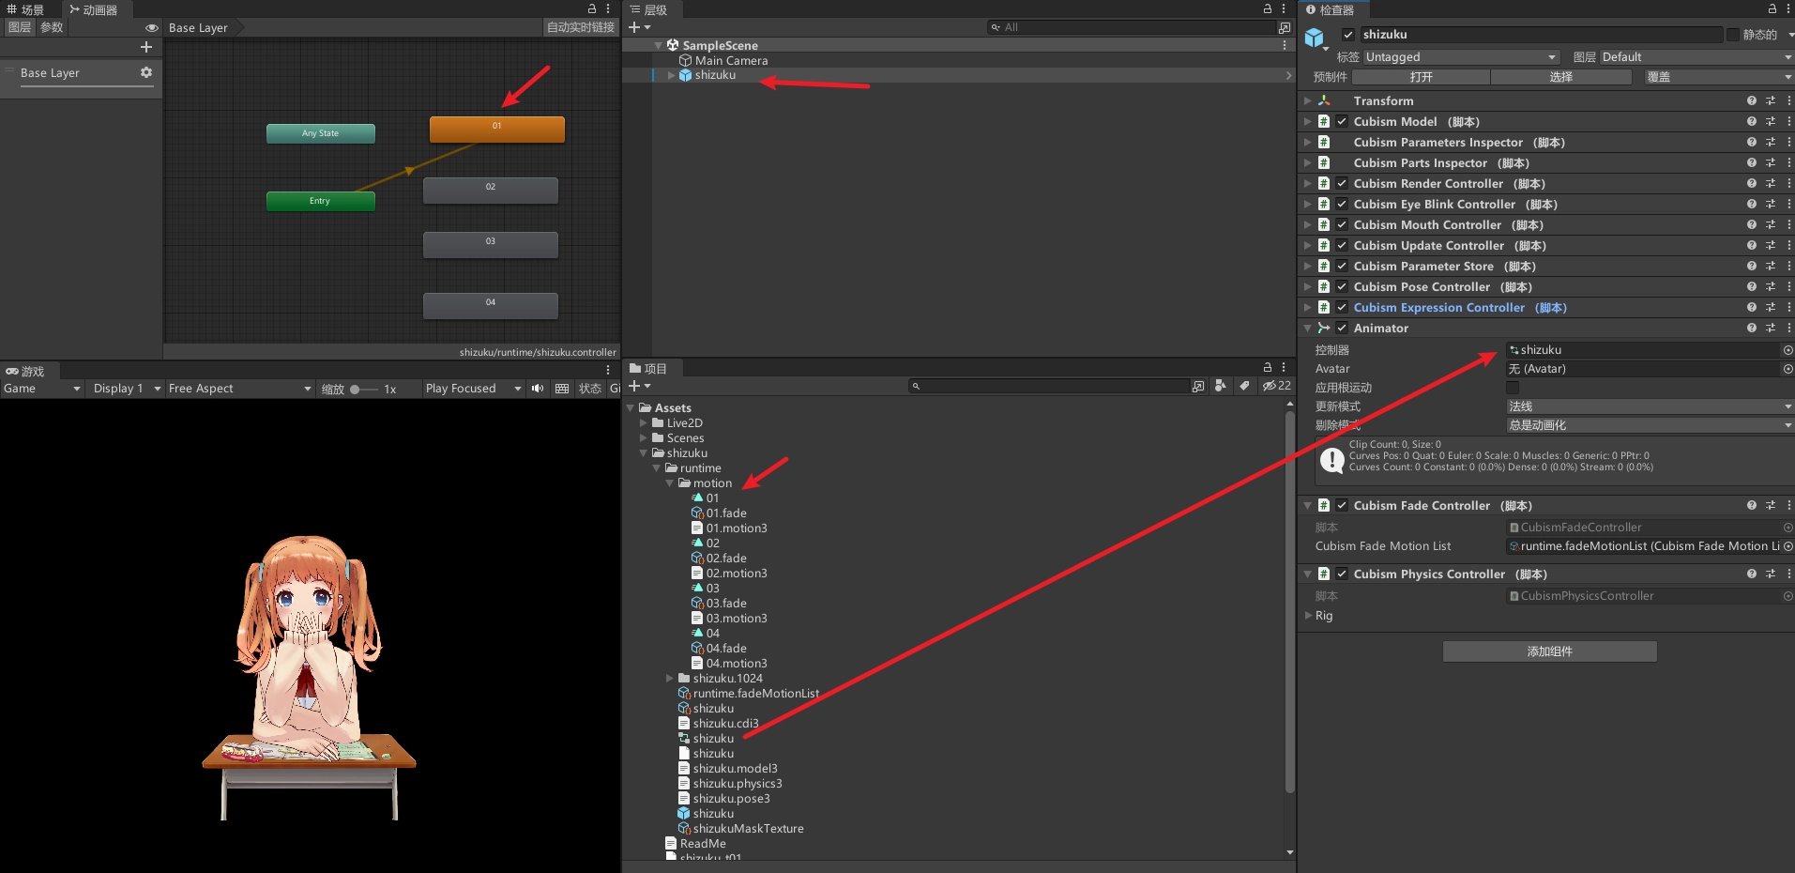Switch to the Scene tab
Viewport: 1795px width, 873px height.
[x=26, y=9]
